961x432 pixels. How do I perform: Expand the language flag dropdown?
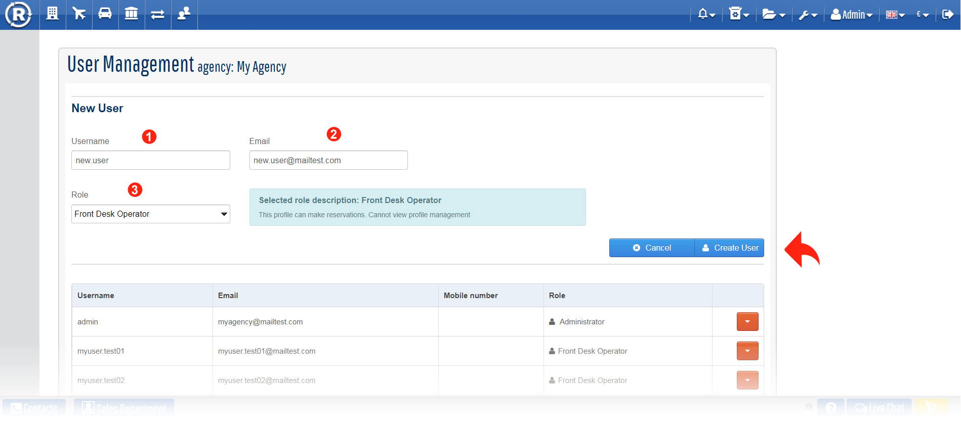click(895, 15)
